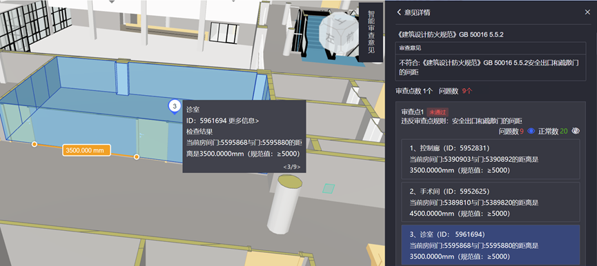
Task: Go back from the 意见详情 panel
Action: pyautogui.click(x=399, y=12)
